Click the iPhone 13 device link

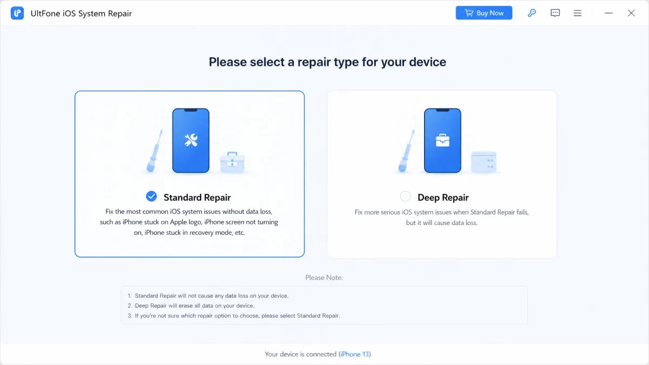pyautogui.click(x=355, y=354)
